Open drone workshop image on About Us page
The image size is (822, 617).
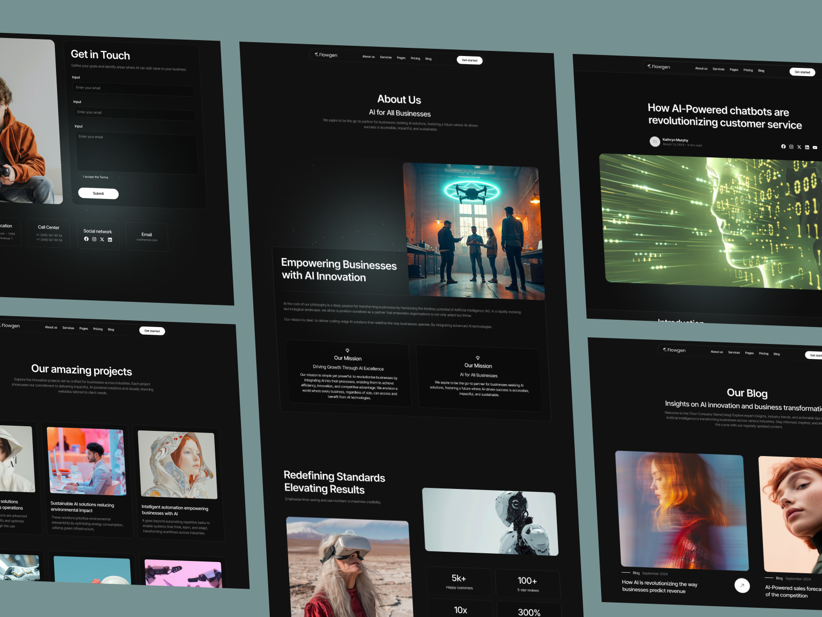coord(474,231)
